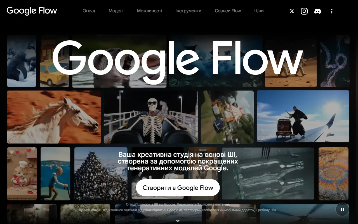The width and height of the screenshot is (358, 224).
Task: Open the Discord server icon
Action: 318,11
